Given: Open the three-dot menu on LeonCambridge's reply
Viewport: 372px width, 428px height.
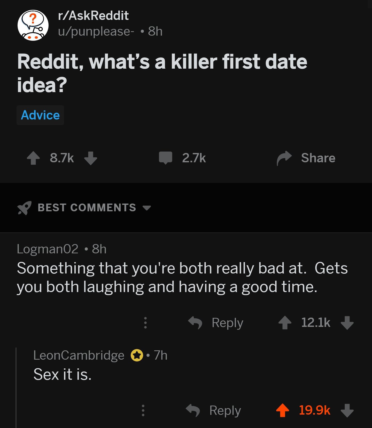Looking at the screenshot, I should click(x=143, y=410).
